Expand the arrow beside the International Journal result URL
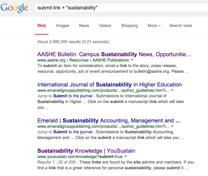 [x=172, y=90]
